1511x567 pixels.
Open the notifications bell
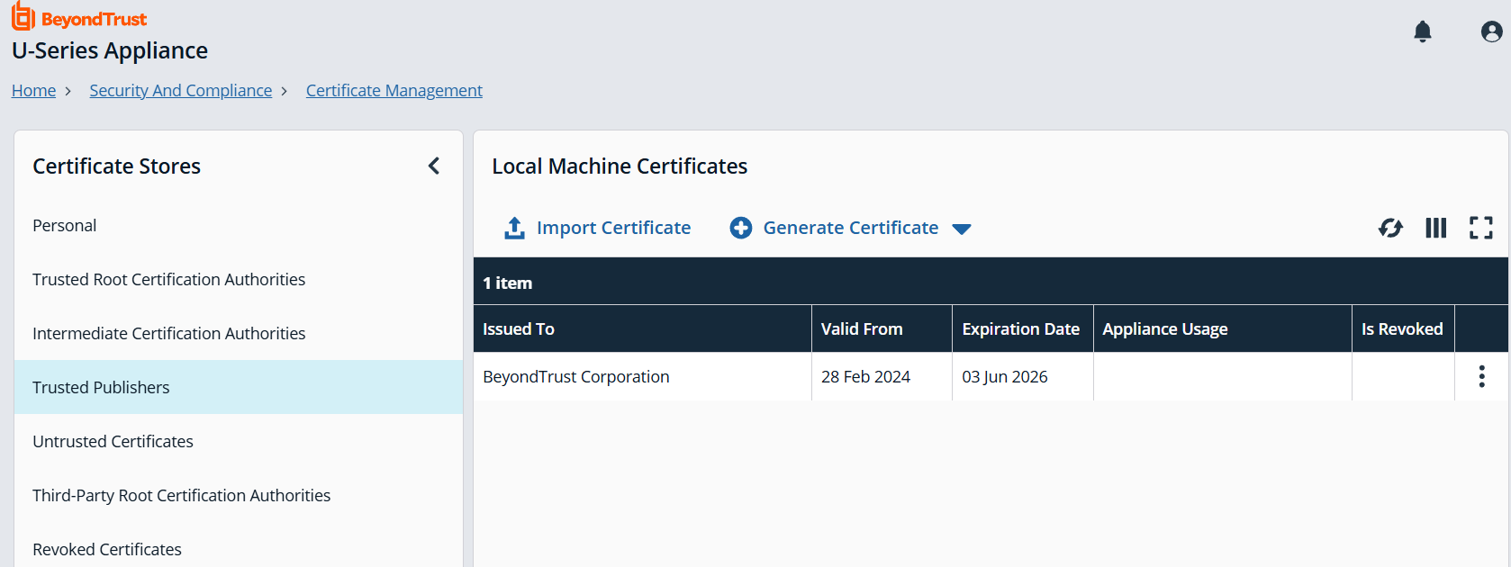1423,32
